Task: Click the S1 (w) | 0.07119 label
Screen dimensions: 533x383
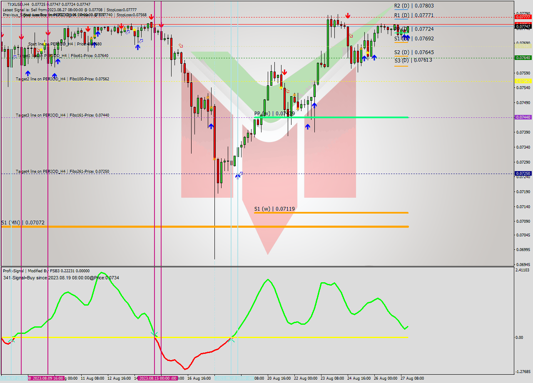Action: [274, 209]
